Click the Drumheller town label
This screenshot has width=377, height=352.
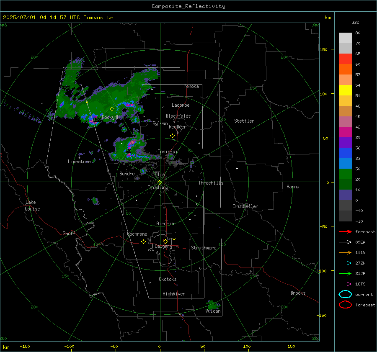point(245,206)
